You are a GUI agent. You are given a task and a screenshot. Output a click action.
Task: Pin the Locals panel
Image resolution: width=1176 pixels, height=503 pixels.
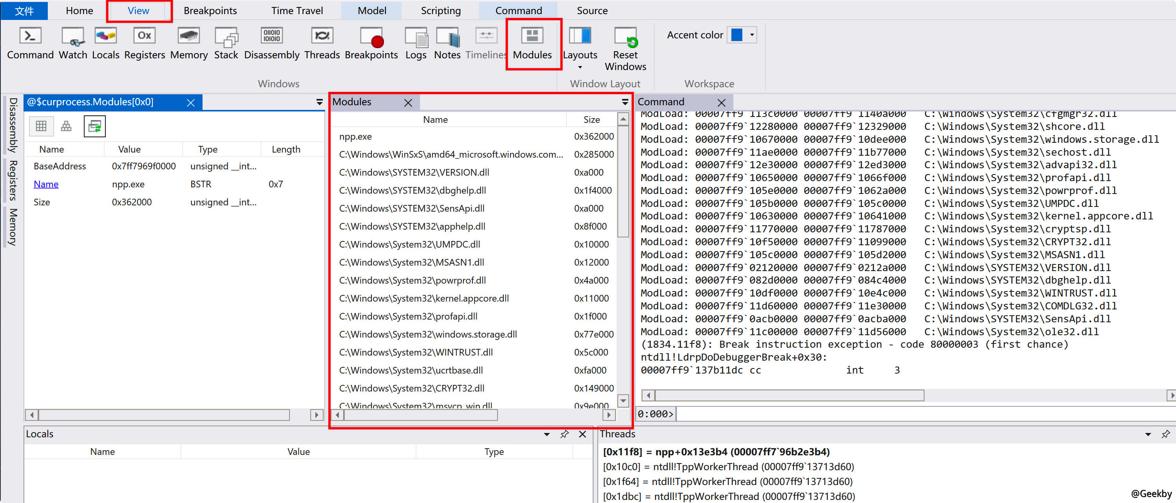click(x=565, y=434)
